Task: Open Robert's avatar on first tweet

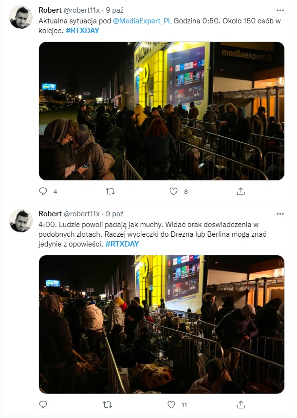Action: [21, 17]
